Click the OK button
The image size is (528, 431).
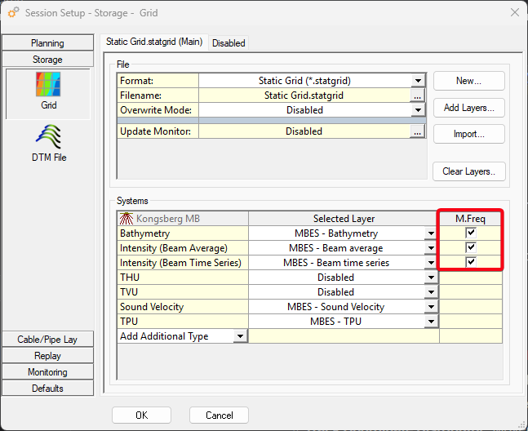pos(141,415)
